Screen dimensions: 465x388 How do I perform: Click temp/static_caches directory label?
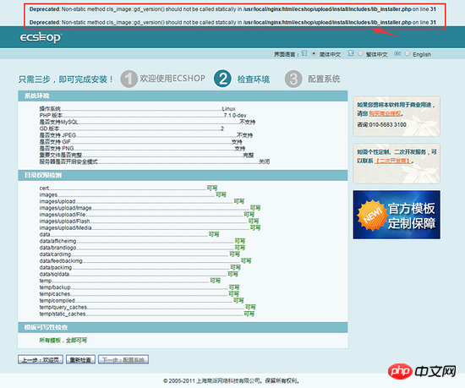click(x=63, y=314)
